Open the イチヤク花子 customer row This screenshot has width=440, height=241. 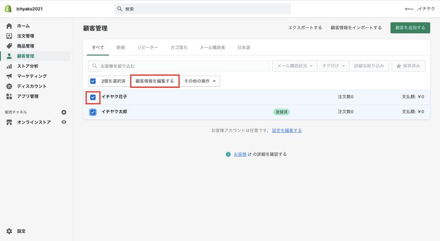tap(256, 97)
